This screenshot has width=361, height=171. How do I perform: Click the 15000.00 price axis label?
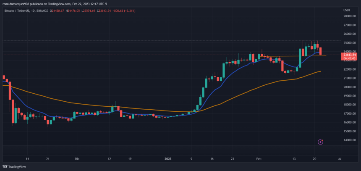point(350,132)
